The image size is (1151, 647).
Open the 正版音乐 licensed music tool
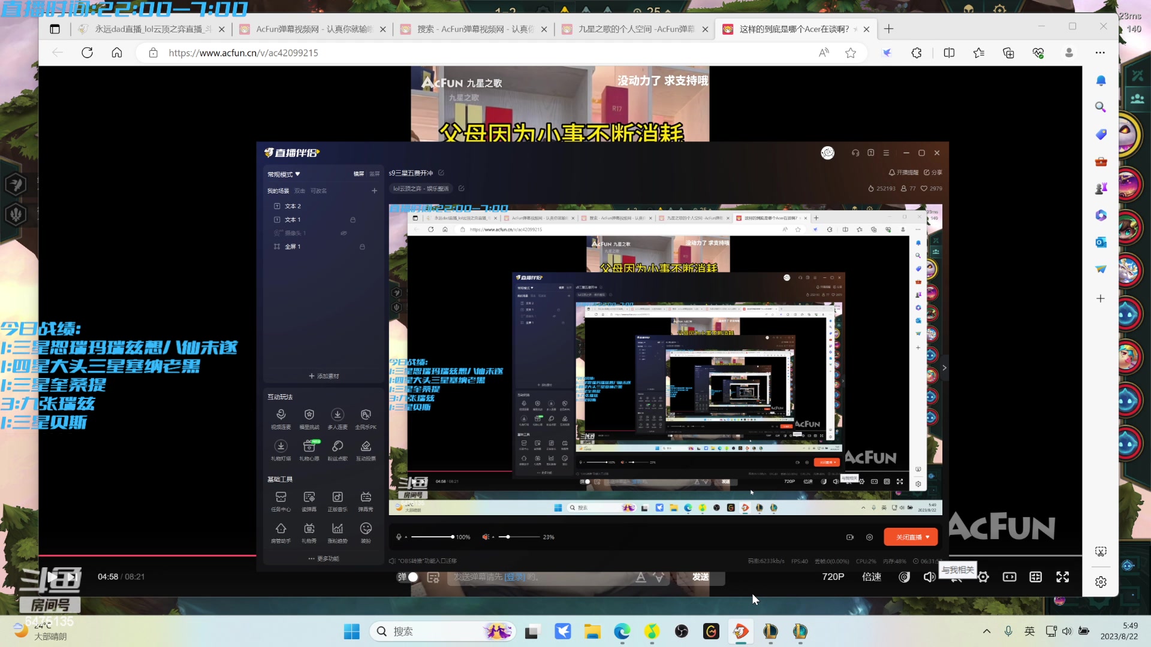[338, 501]
